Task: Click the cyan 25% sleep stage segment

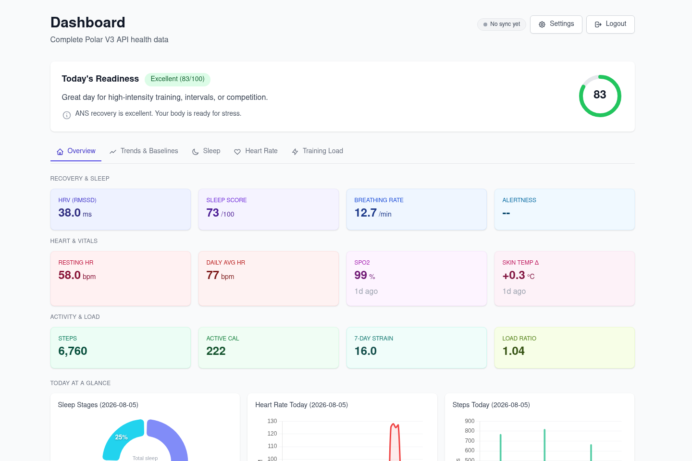Action: tap(121, 437)
